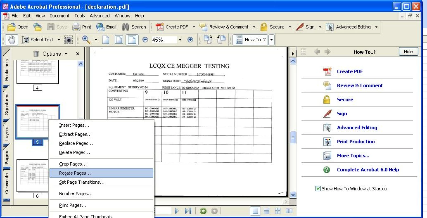Click the Print toolbar button
Image resolution: width=427 pixels, height=218 pixels.
(x=82, y=27)
